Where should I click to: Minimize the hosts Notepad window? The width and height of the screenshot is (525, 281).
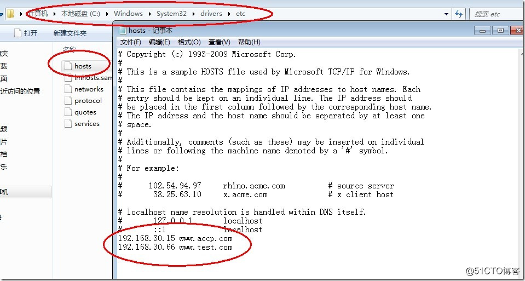482,31
